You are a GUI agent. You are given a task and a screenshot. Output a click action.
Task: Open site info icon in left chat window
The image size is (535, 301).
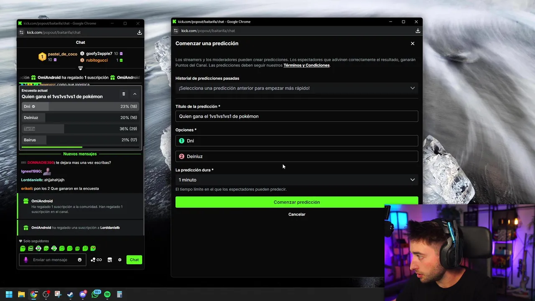point(22,32)
